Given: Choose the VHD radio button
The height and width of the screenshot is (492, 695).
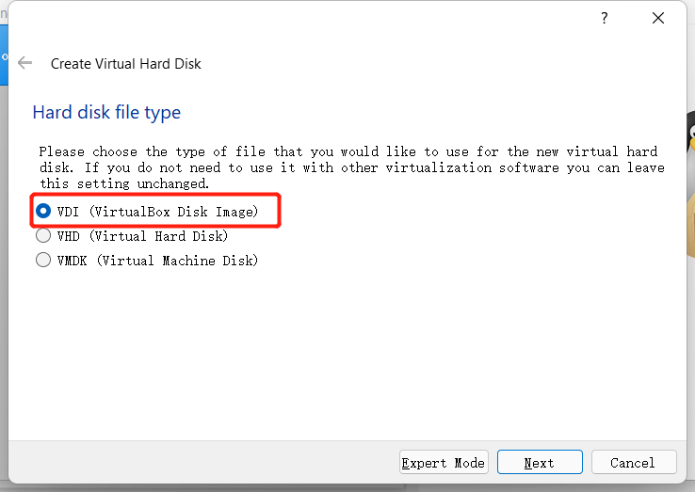Looking at the screenshot, I should (x=43, y=236).
